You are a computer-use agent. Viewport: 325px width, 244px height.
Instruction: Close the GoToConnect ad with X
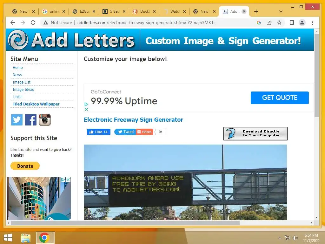86,109
